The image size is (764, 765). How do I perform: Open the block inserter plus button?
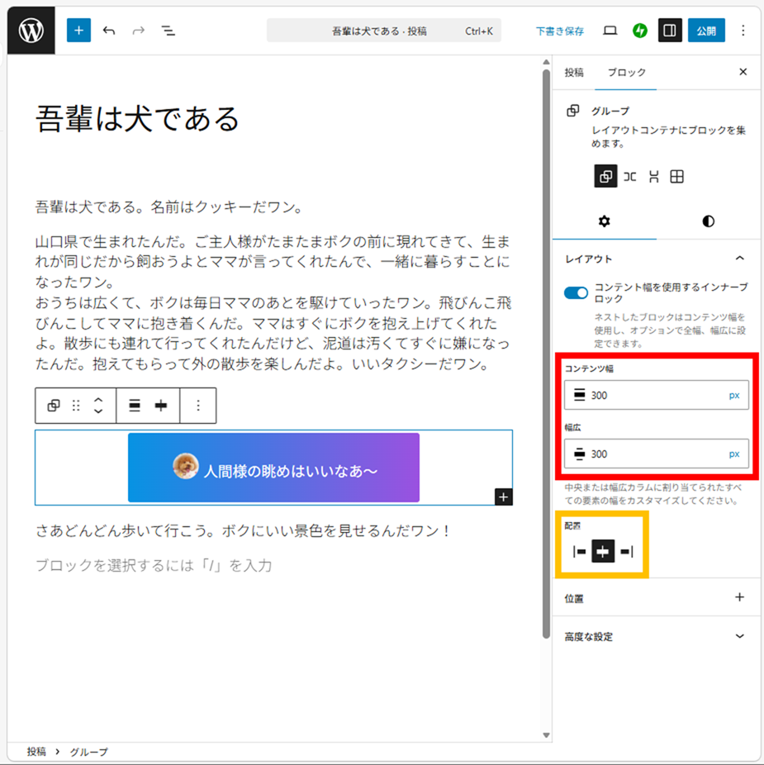coord(78,31)
